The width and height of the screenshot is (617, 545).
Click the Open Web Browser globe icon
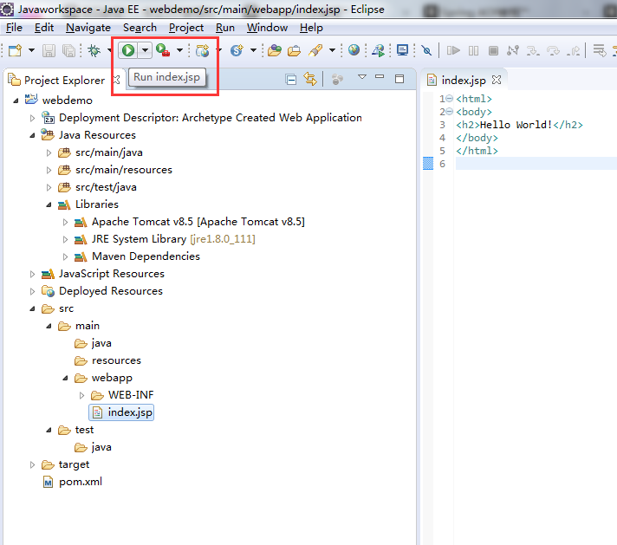pos(354,50)
